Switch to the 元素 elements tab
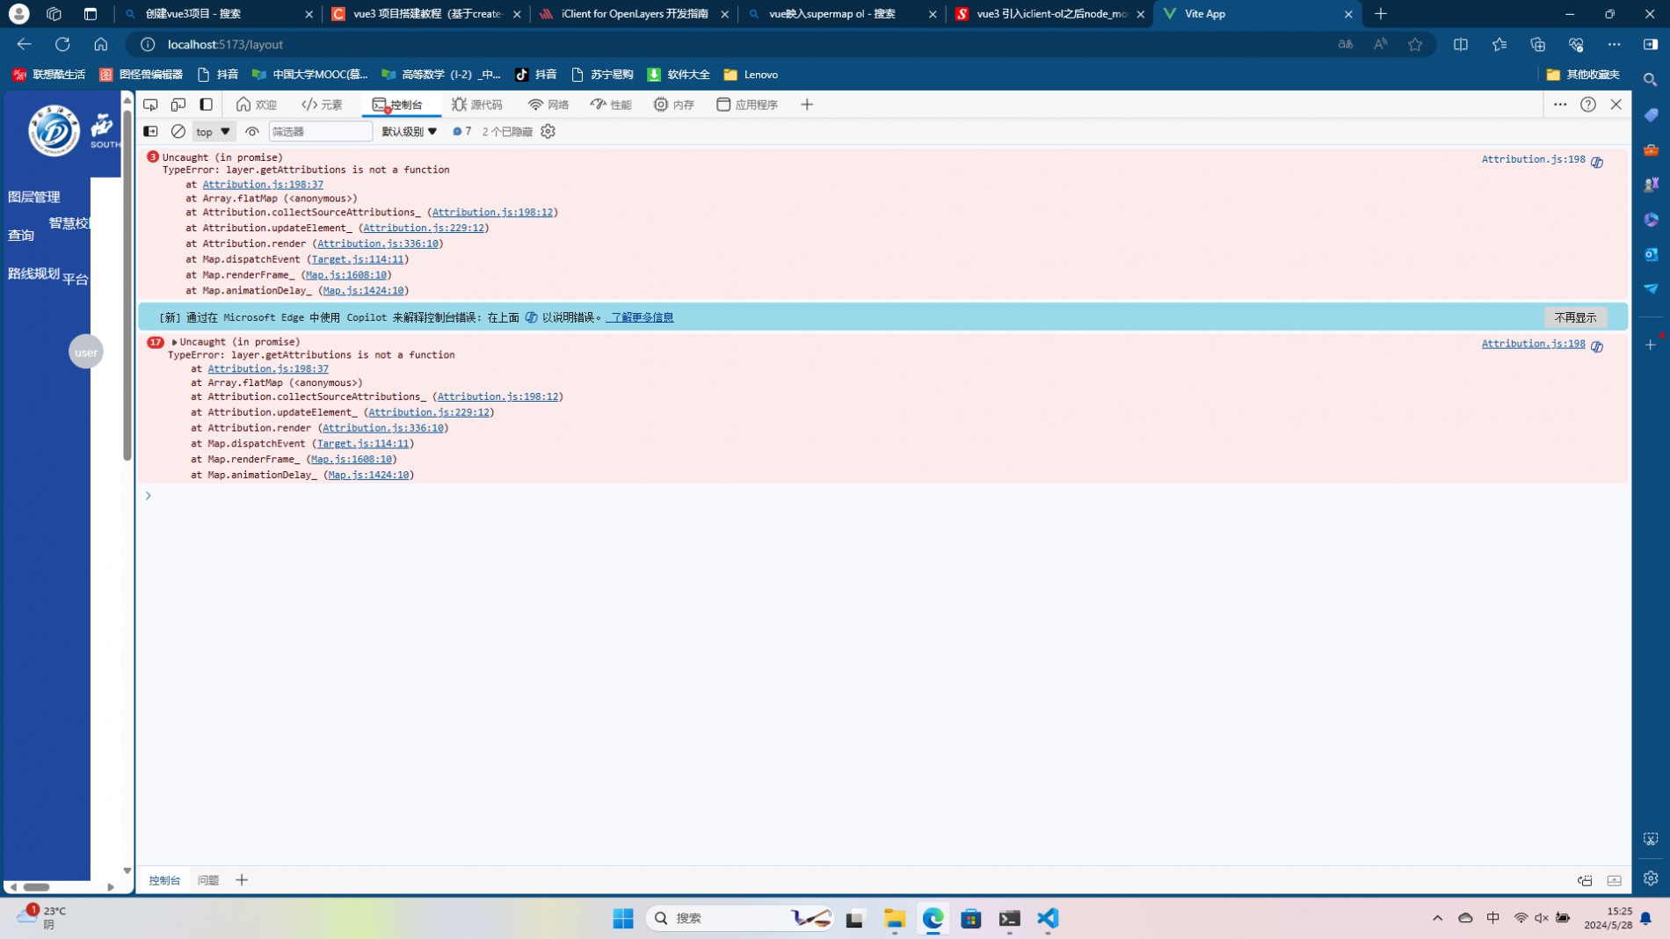Screen dimensions: 1670x939 pos(323,105)
